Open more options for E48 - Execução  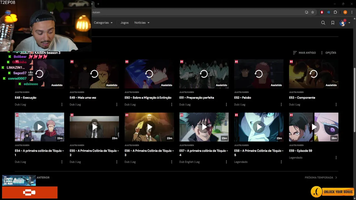pos(62,104)
